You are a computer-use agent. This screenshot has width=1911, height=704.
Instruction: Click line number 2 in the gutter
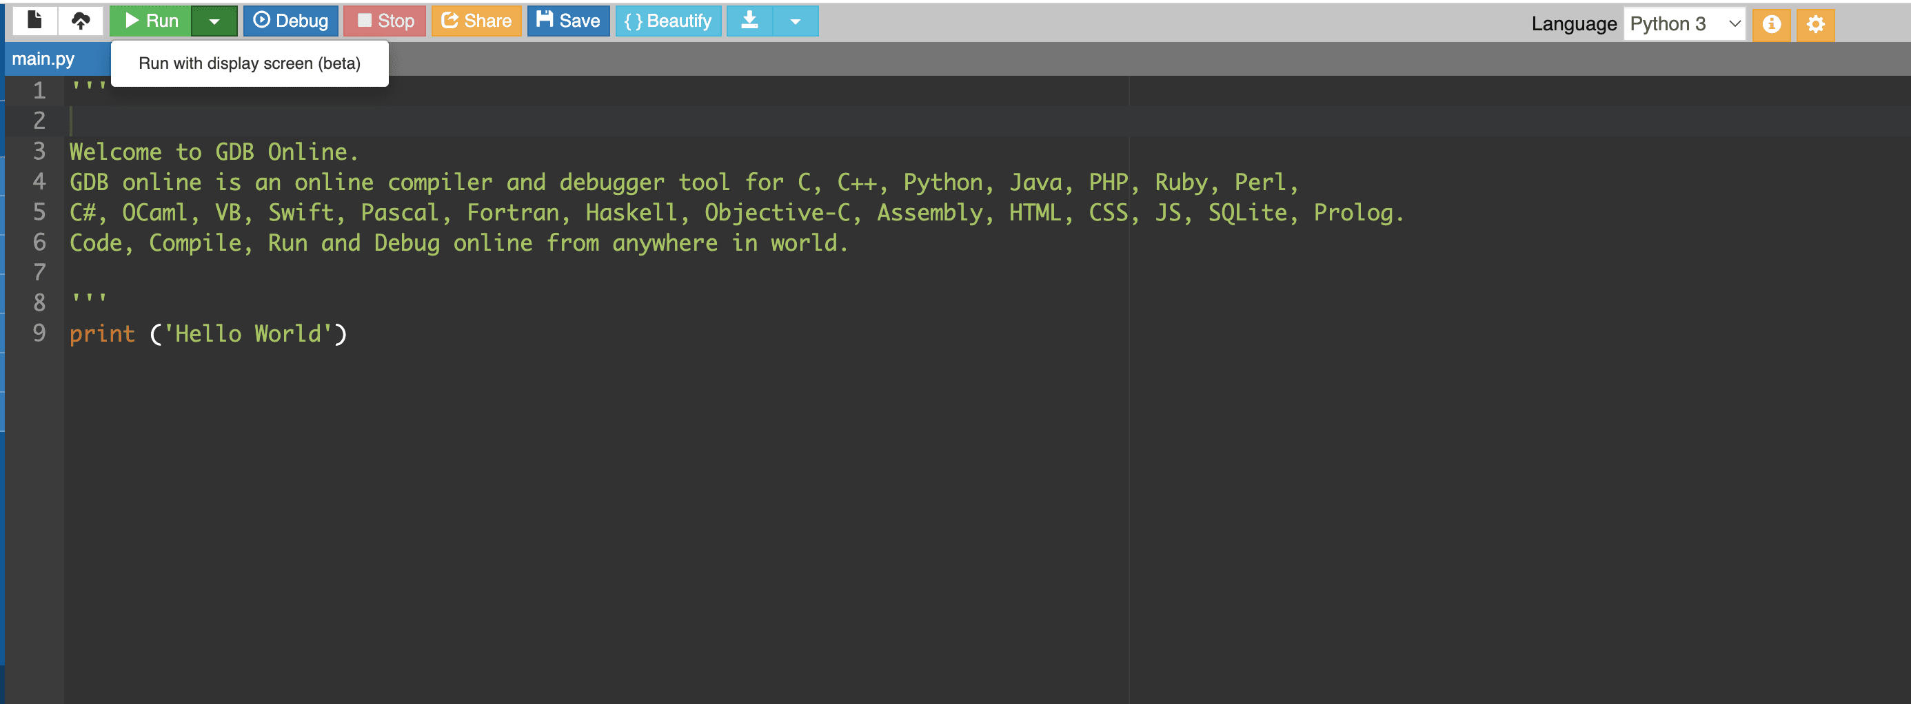39,120
